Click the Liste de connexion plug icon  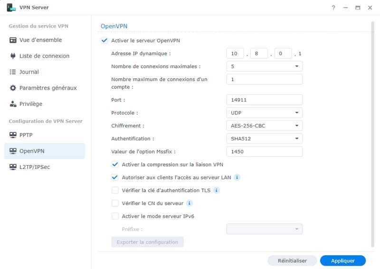click(x=13, y=56)
